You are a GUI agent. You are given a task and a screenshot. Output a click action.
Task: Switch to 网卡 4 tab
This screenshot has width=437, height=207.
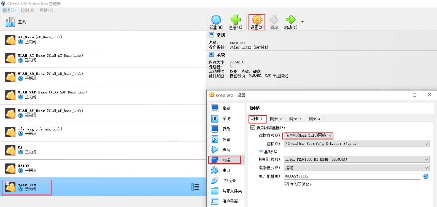[x=314, y=119]
